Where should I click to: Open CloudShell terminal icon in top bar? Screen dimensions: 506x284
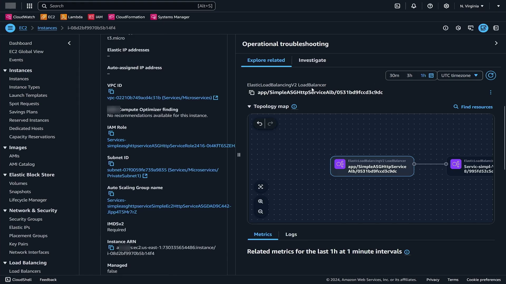pos(397,6)
